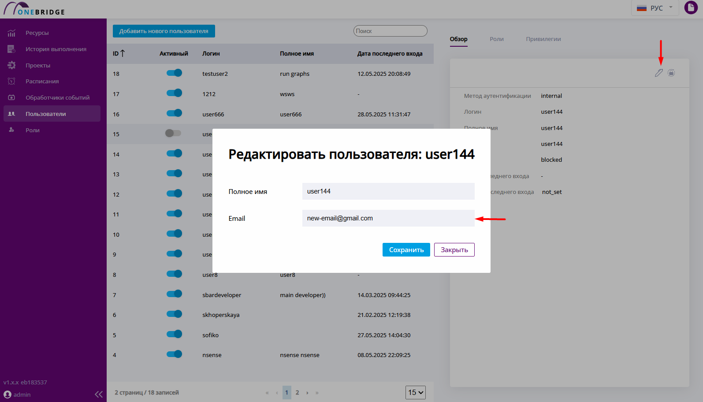Click the Полное имя input field
This screenshot has width=703, height=402.
(388, 191)
